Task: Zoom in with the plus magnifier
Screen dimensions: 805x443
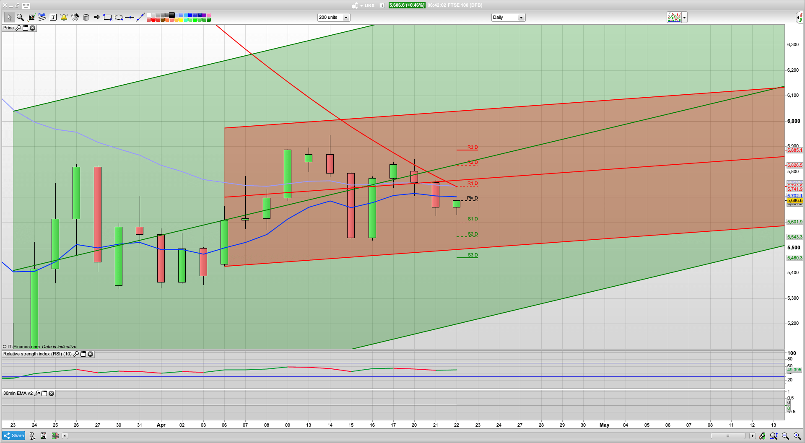Action: coord(797,436)
